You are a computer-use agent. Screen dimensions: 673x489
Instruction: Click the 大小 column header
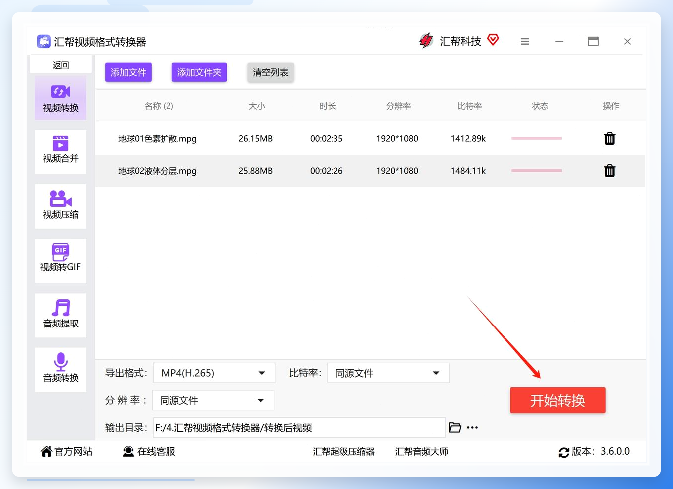[x=257, y=106]
